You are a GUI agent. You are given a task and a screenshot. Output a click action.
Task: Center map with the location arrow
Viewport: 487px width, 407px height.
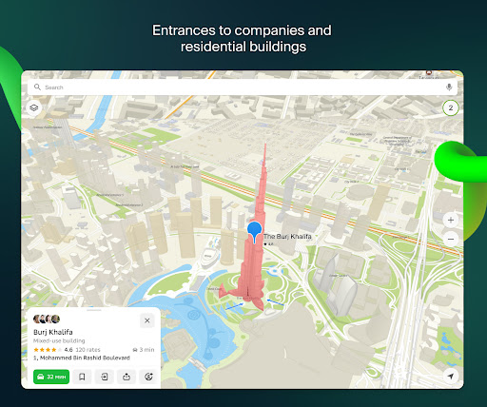451,377
